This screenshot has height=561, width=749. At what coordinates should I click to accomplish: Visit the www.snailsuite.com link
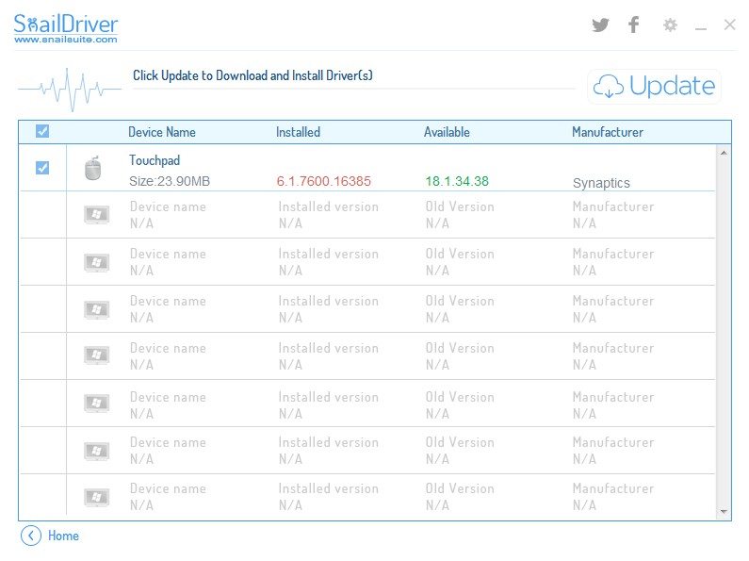[x=66, y=40]
